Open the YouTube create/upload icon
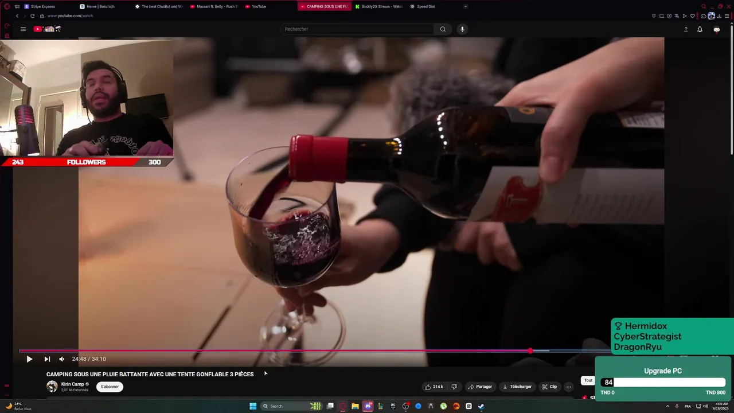The height and width of the screenshot is (413, 734). [686, 29]
